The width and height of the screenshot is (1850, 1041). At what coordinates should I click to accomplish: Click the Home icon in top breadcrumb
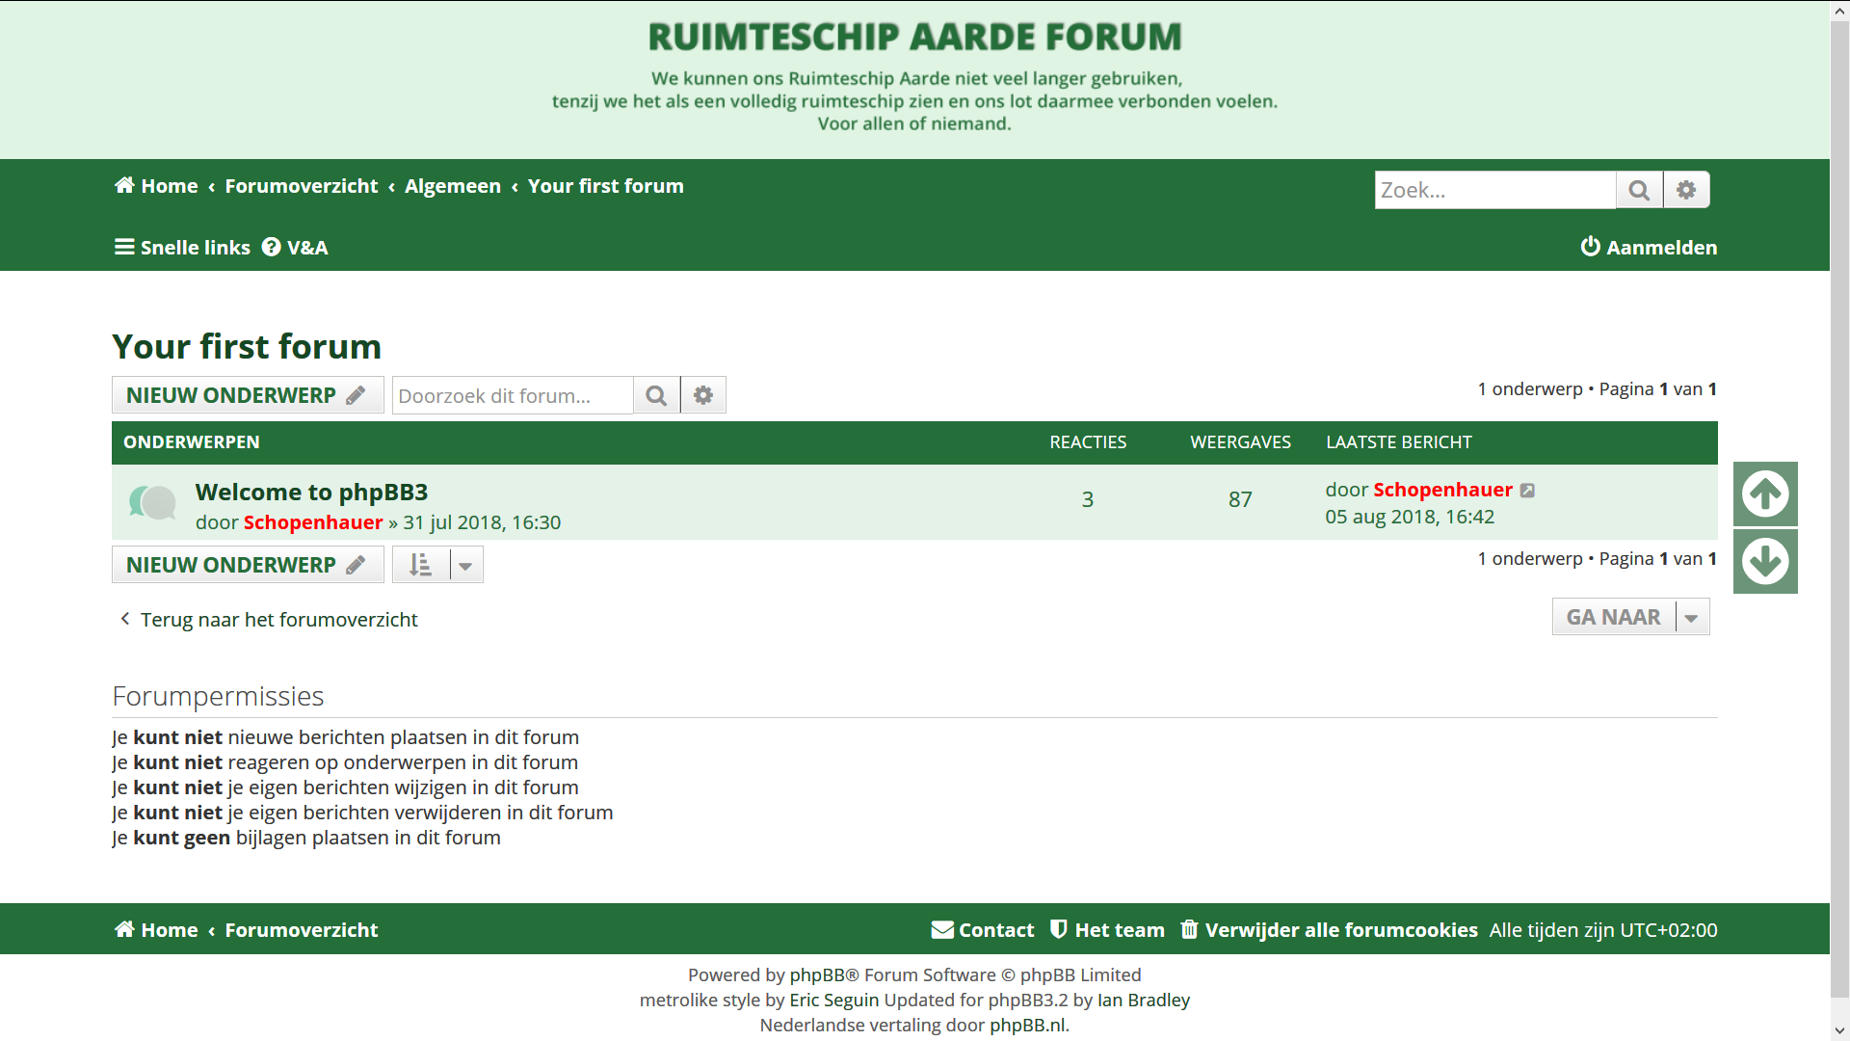[124, 185]
